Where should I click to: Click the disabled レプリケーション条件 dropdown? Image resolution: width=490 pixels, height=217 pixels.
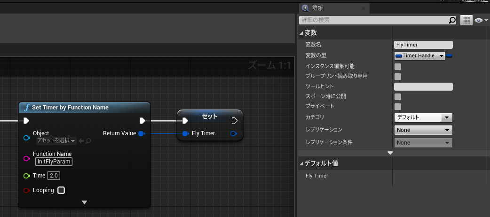(423, 143)
